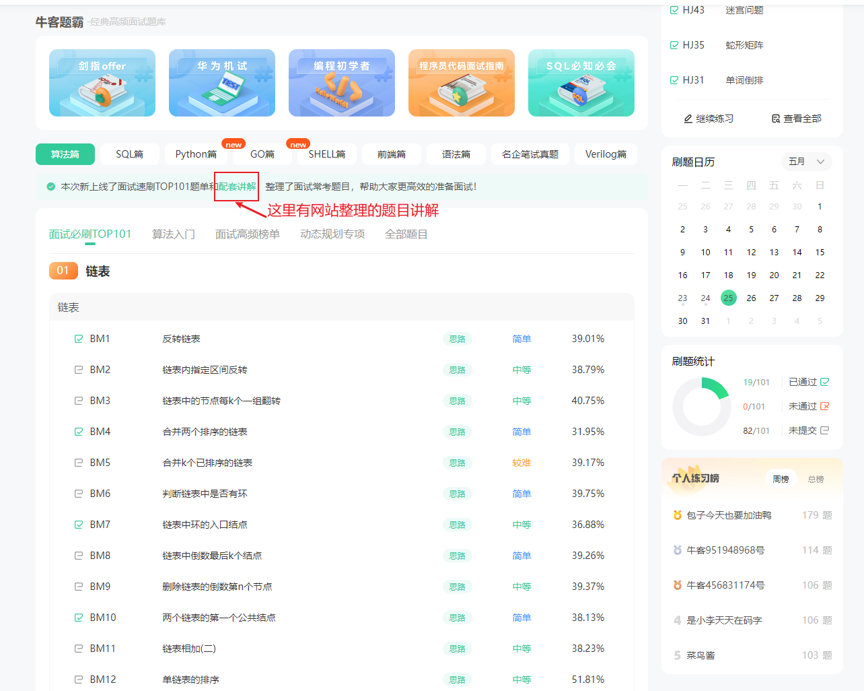864x691 pixels.
Task: Open the 配套讲解 link
Action: [237, 187]
